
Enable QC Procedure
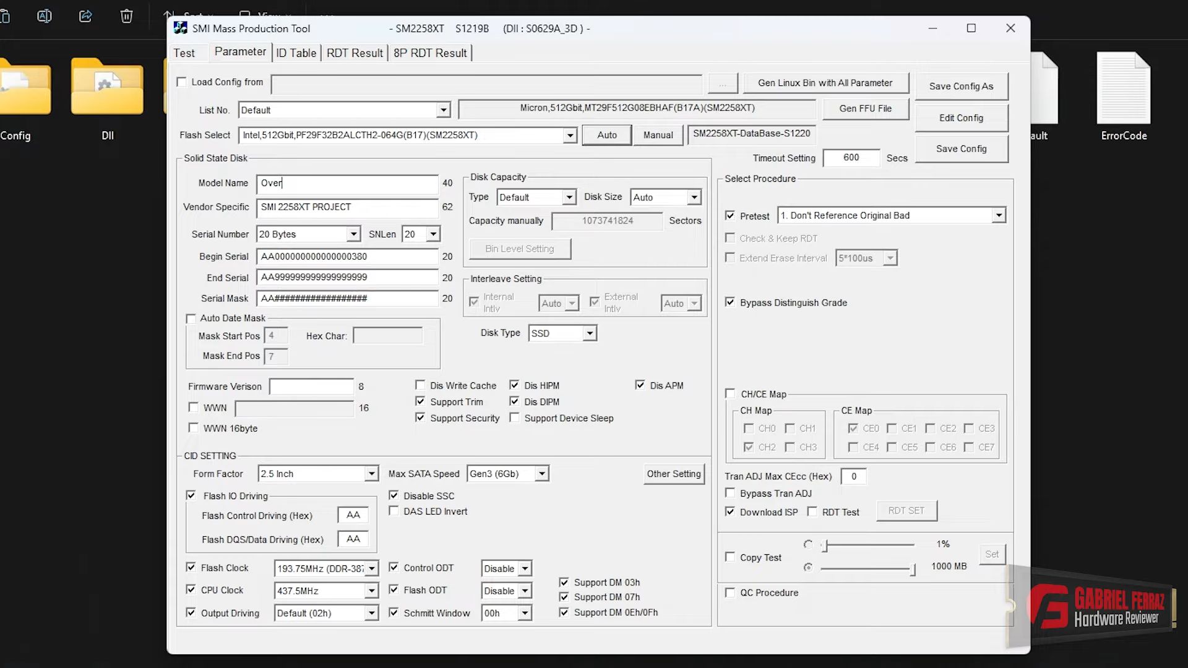click(x=730, y=593)
